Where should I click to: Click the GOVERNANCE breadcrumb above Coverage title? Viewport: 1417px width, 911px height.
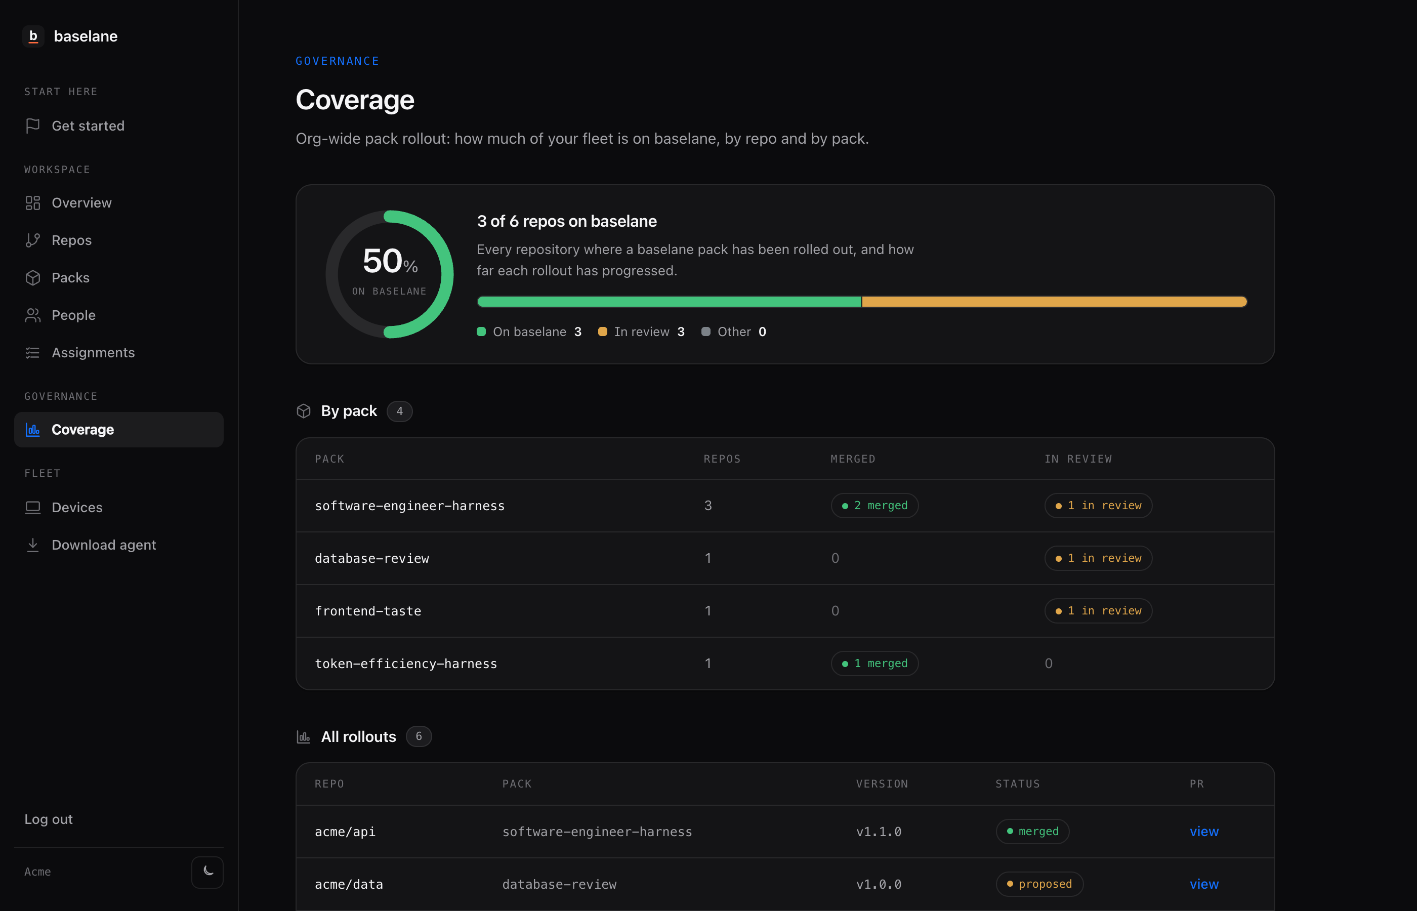tap(338, 61)
